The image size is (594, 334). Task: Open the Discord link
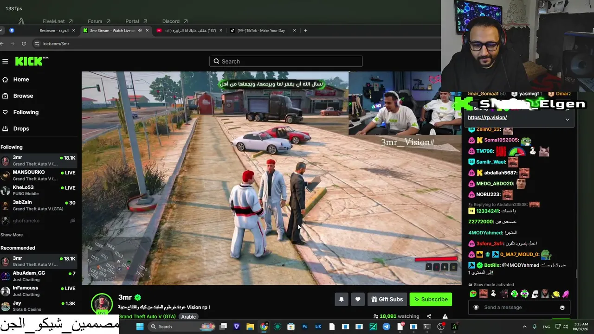[x=175, y=21]
